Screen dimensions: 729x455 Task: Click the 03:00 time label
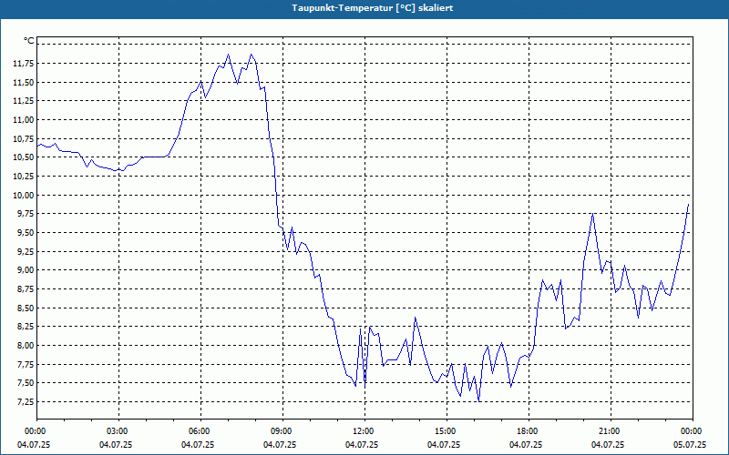118,431
